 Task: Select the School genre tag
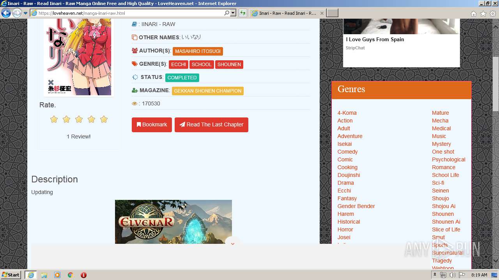[202, 65]
